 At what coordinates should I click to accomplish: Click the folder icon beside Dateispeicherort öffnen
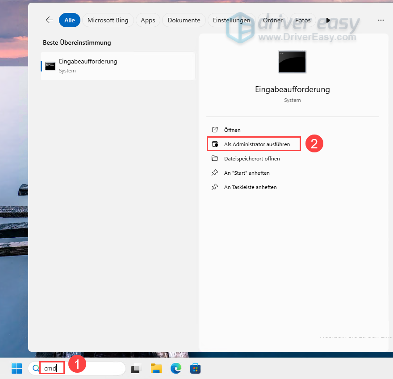coord(215,158)
